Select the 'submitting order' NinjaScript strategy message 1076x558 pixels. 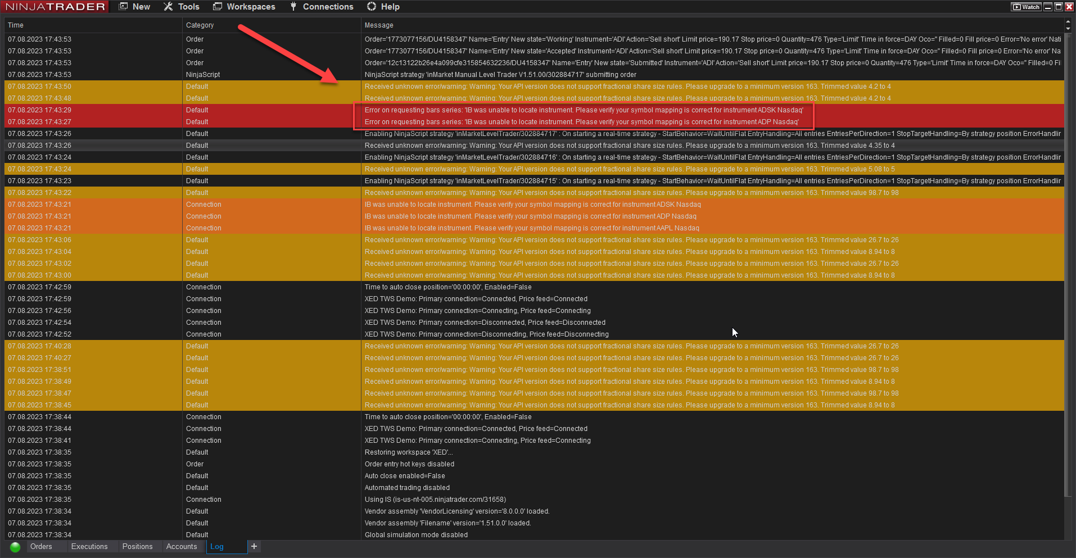coord(500,75)
